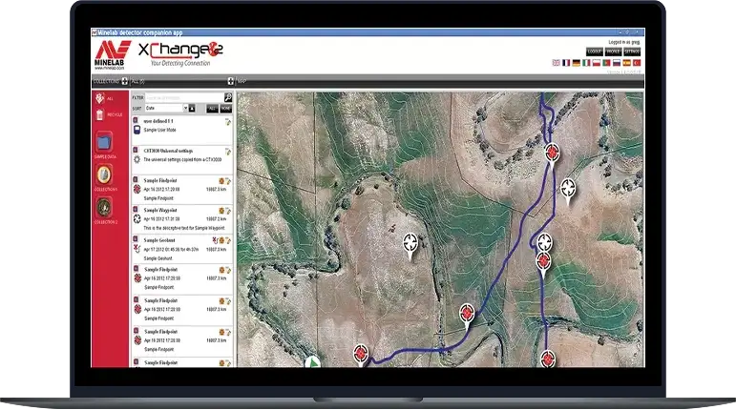The width and height of the screenshot is (736, 410).
Task: Switch language using the Portuguese flag
Action: [x=606, y=63]
